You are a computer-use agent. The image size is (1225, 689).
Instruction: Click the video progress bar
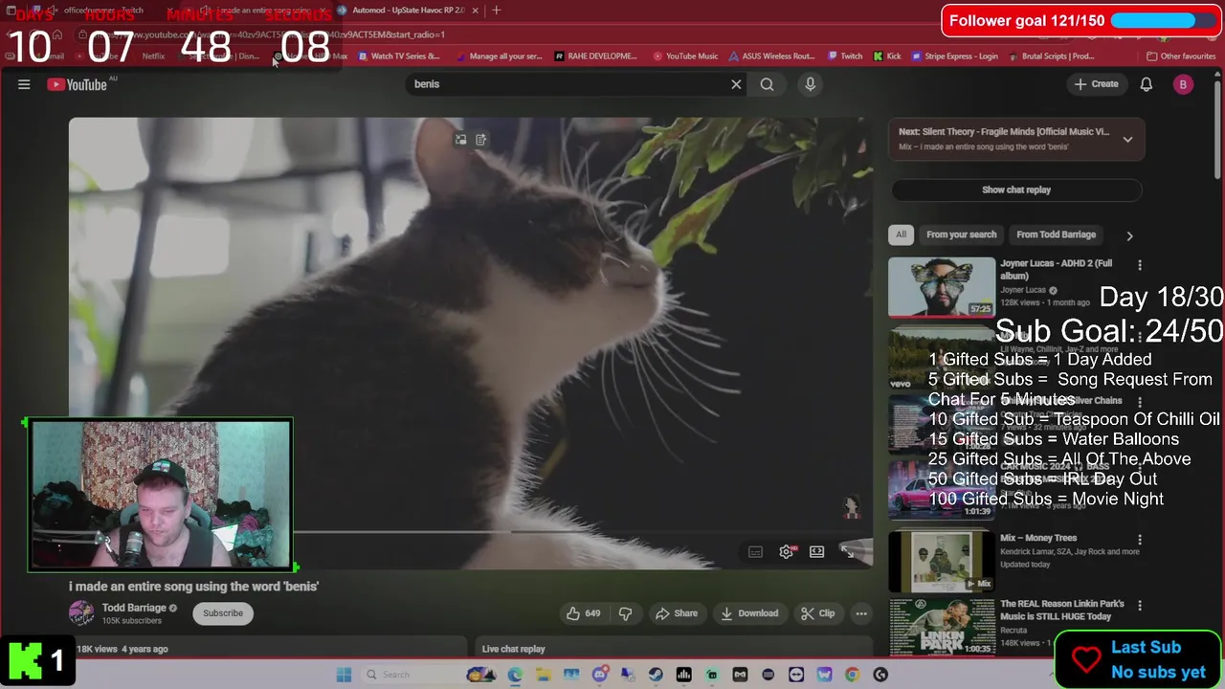click(x=469, y=532)
